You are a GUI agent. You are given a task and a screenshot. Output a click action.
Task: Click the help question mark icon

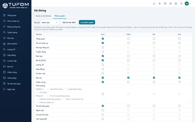(x=171, y=4)
